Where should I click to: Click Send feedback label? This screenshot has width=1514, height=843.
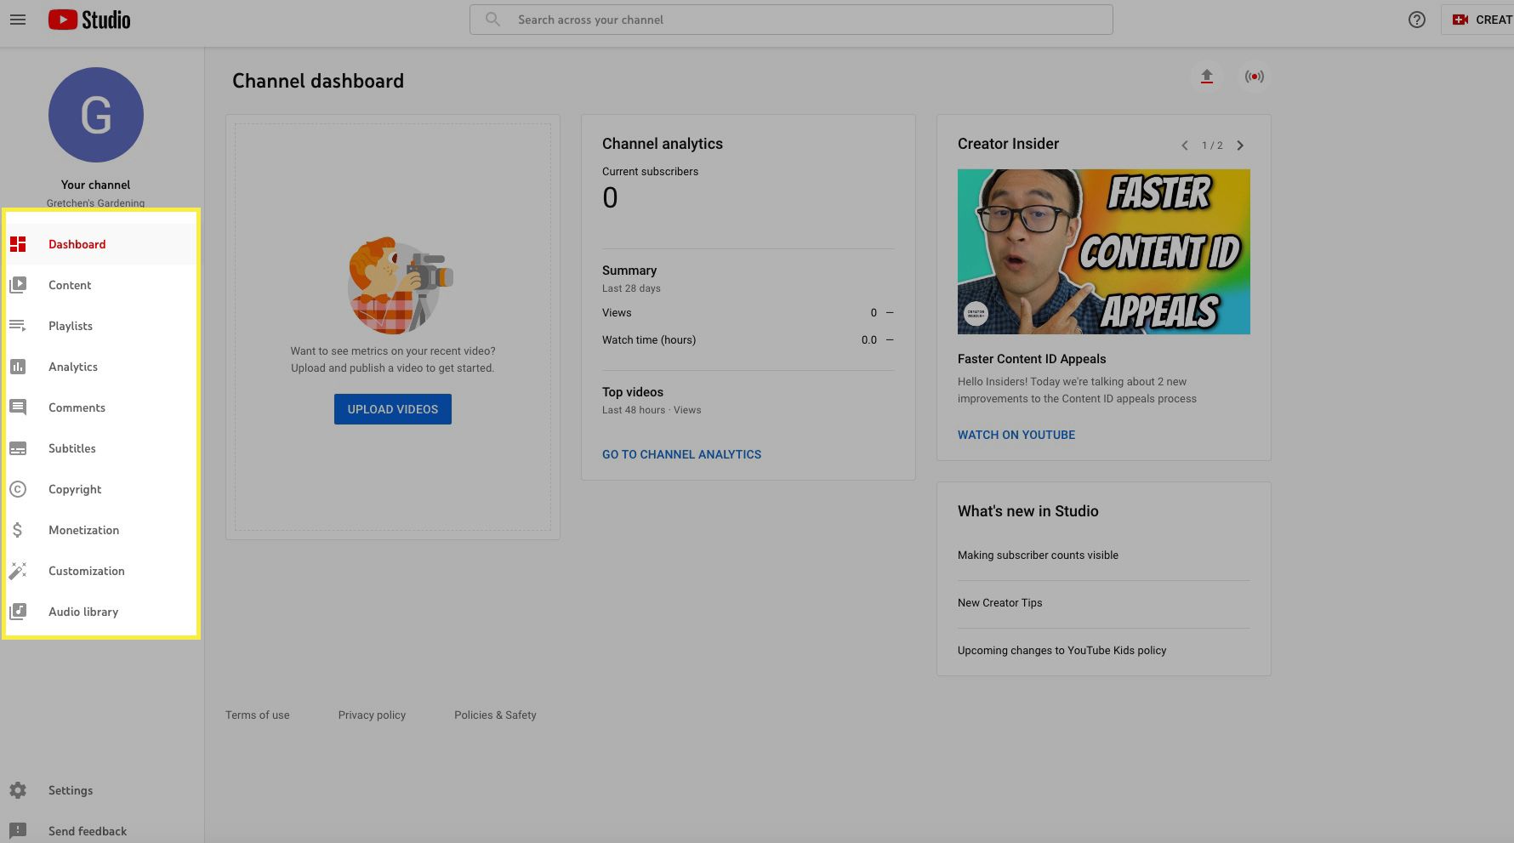[88, 831]
